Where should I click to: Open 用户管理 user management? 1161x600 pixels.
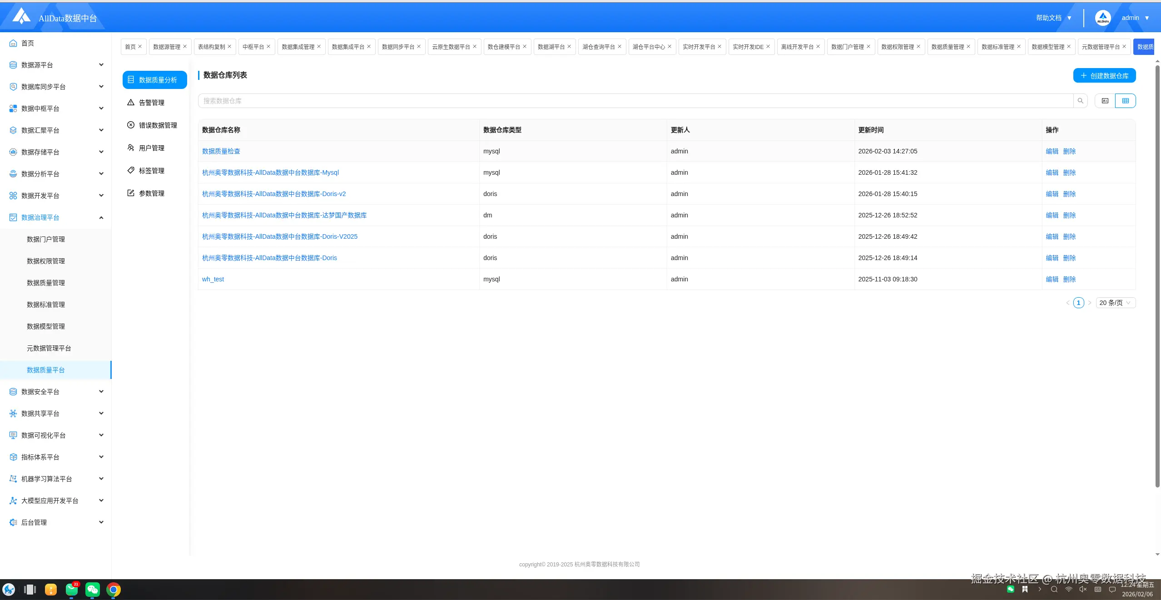click(152, 148)
